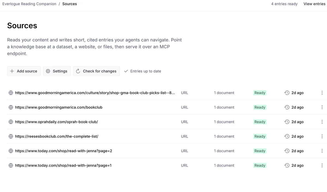Click the Add source button

point(24,71)
